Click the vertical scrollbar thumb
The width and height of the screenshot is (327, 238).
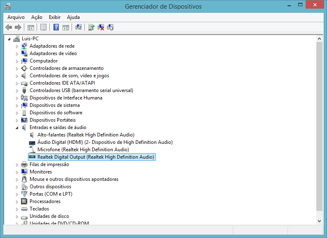pyautogui.click(x=319, y=126)
